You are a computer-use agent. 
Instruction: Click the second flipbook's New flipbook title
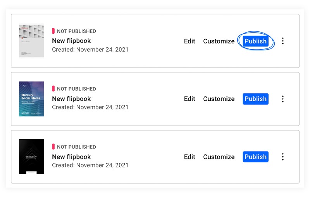(x=71, y=99)
